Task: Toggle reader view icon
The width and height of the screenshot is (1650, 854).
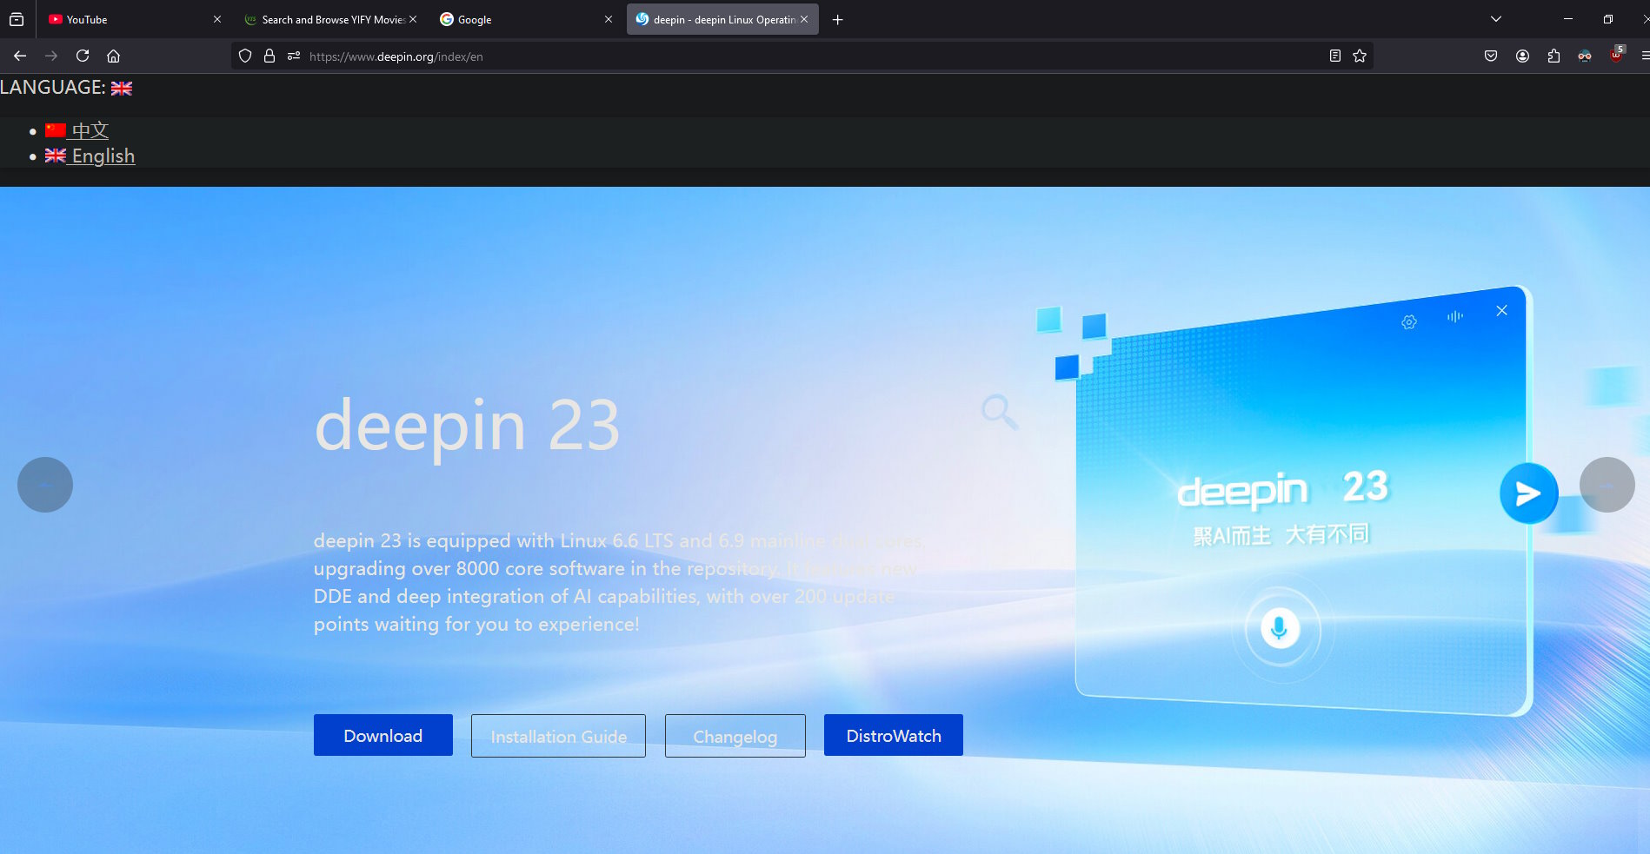Action: (1335, 56)
